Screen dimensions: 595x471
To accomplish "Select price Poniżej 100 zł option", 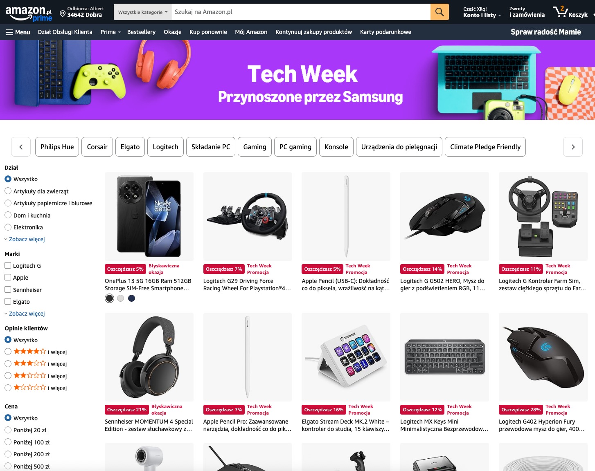I will (x=8, y=442).
